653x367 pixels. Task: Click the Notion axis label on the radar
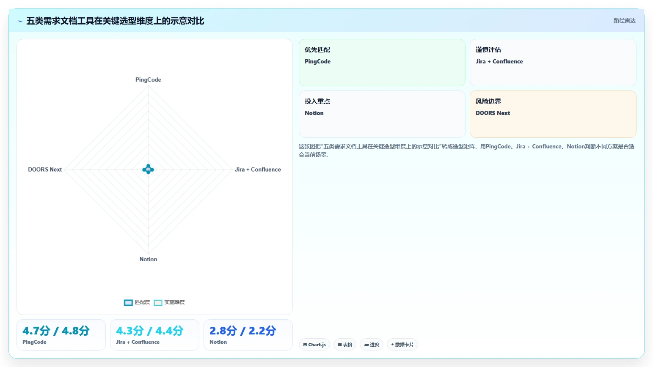(x=148, y=259)
